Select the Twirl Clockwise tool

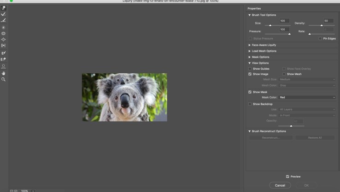(x=4, y=28)
